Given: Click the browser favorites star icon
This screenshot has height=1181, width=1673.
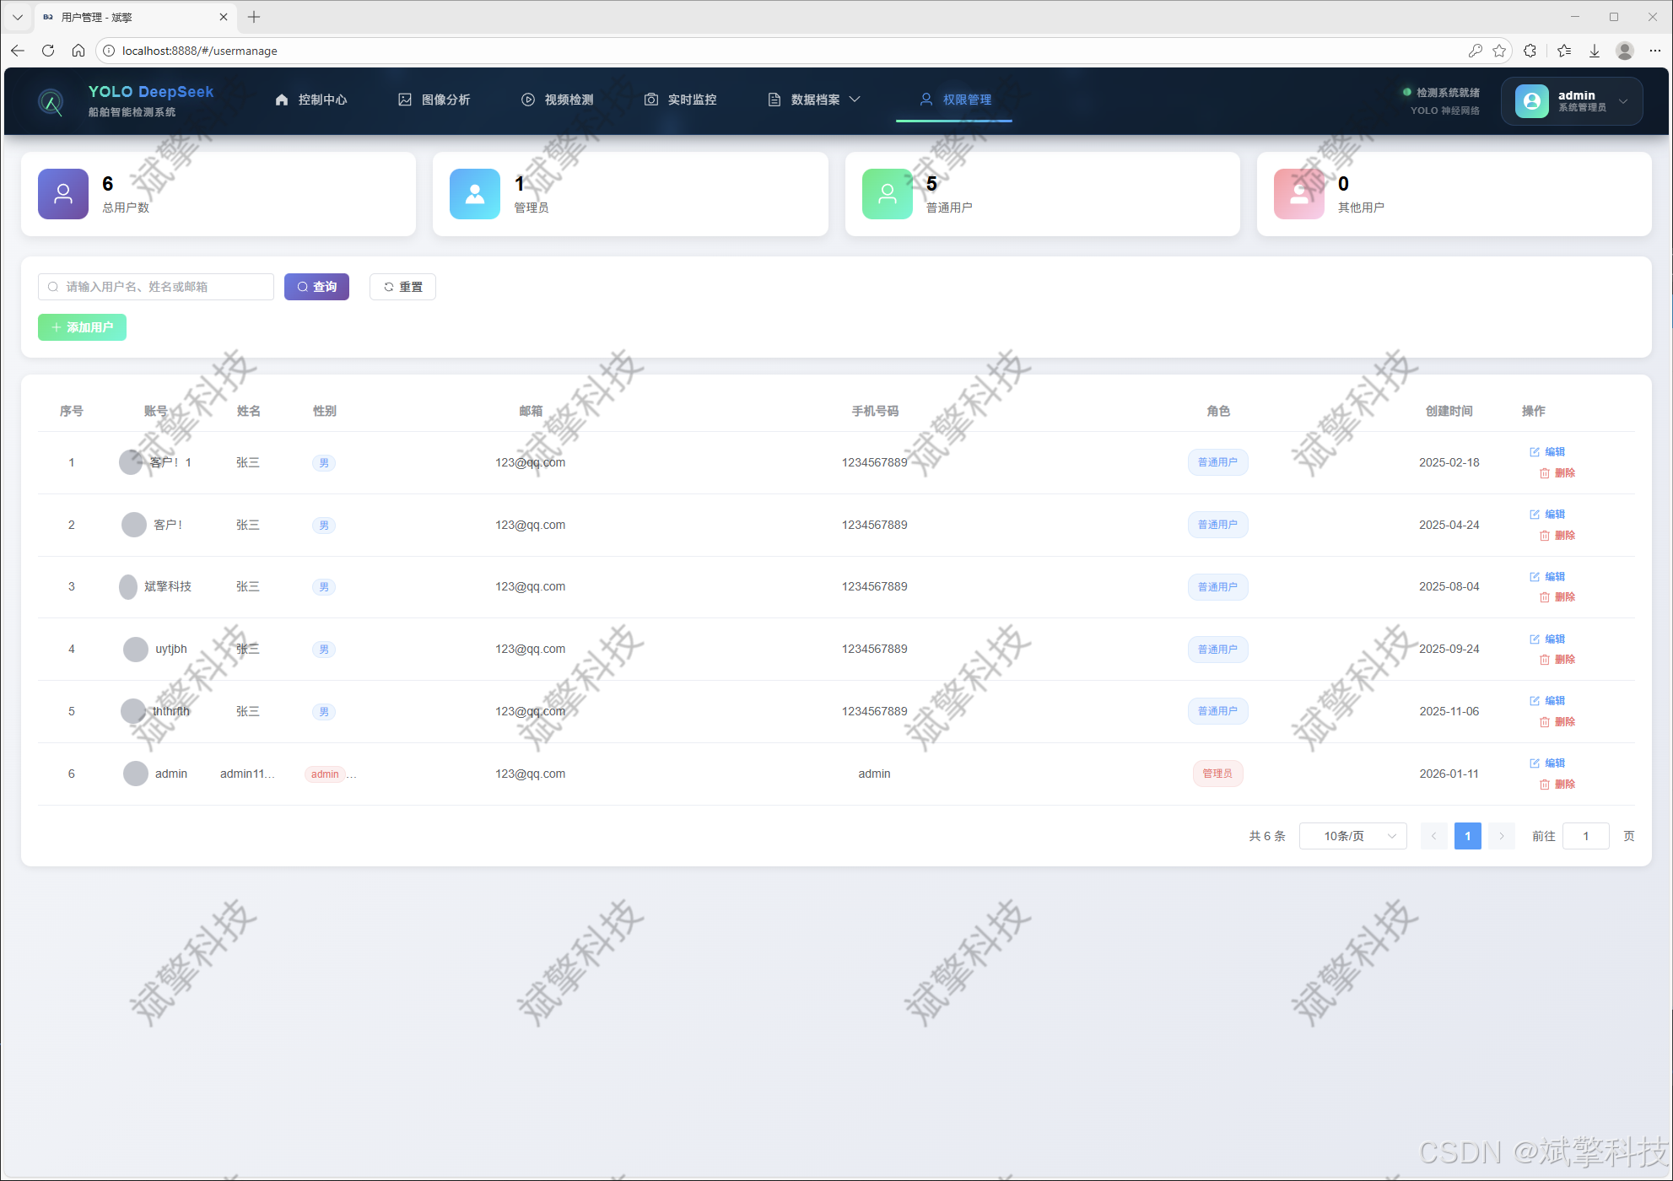Looking at the screenshot, I should coord(1499,51).
